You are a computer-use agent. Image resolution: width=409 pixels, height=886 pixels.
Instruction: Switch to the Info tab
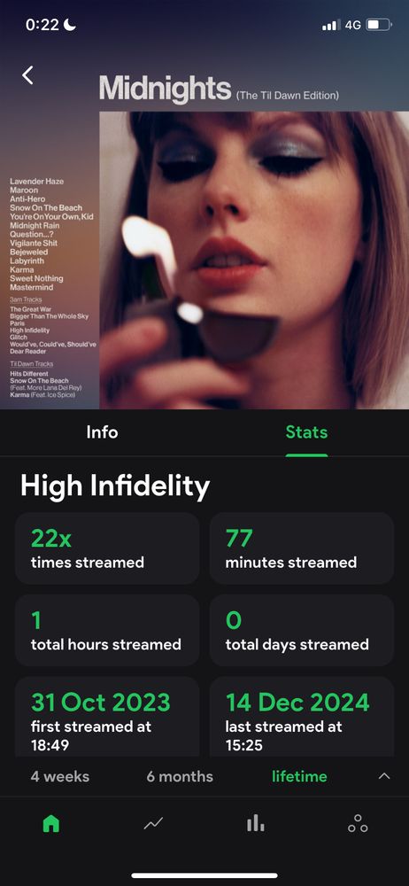click(x=103, y=432)
